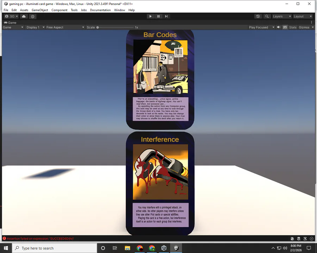
Task: Toggle Gizmos in Game view
Action: click(x=304, y=27)
